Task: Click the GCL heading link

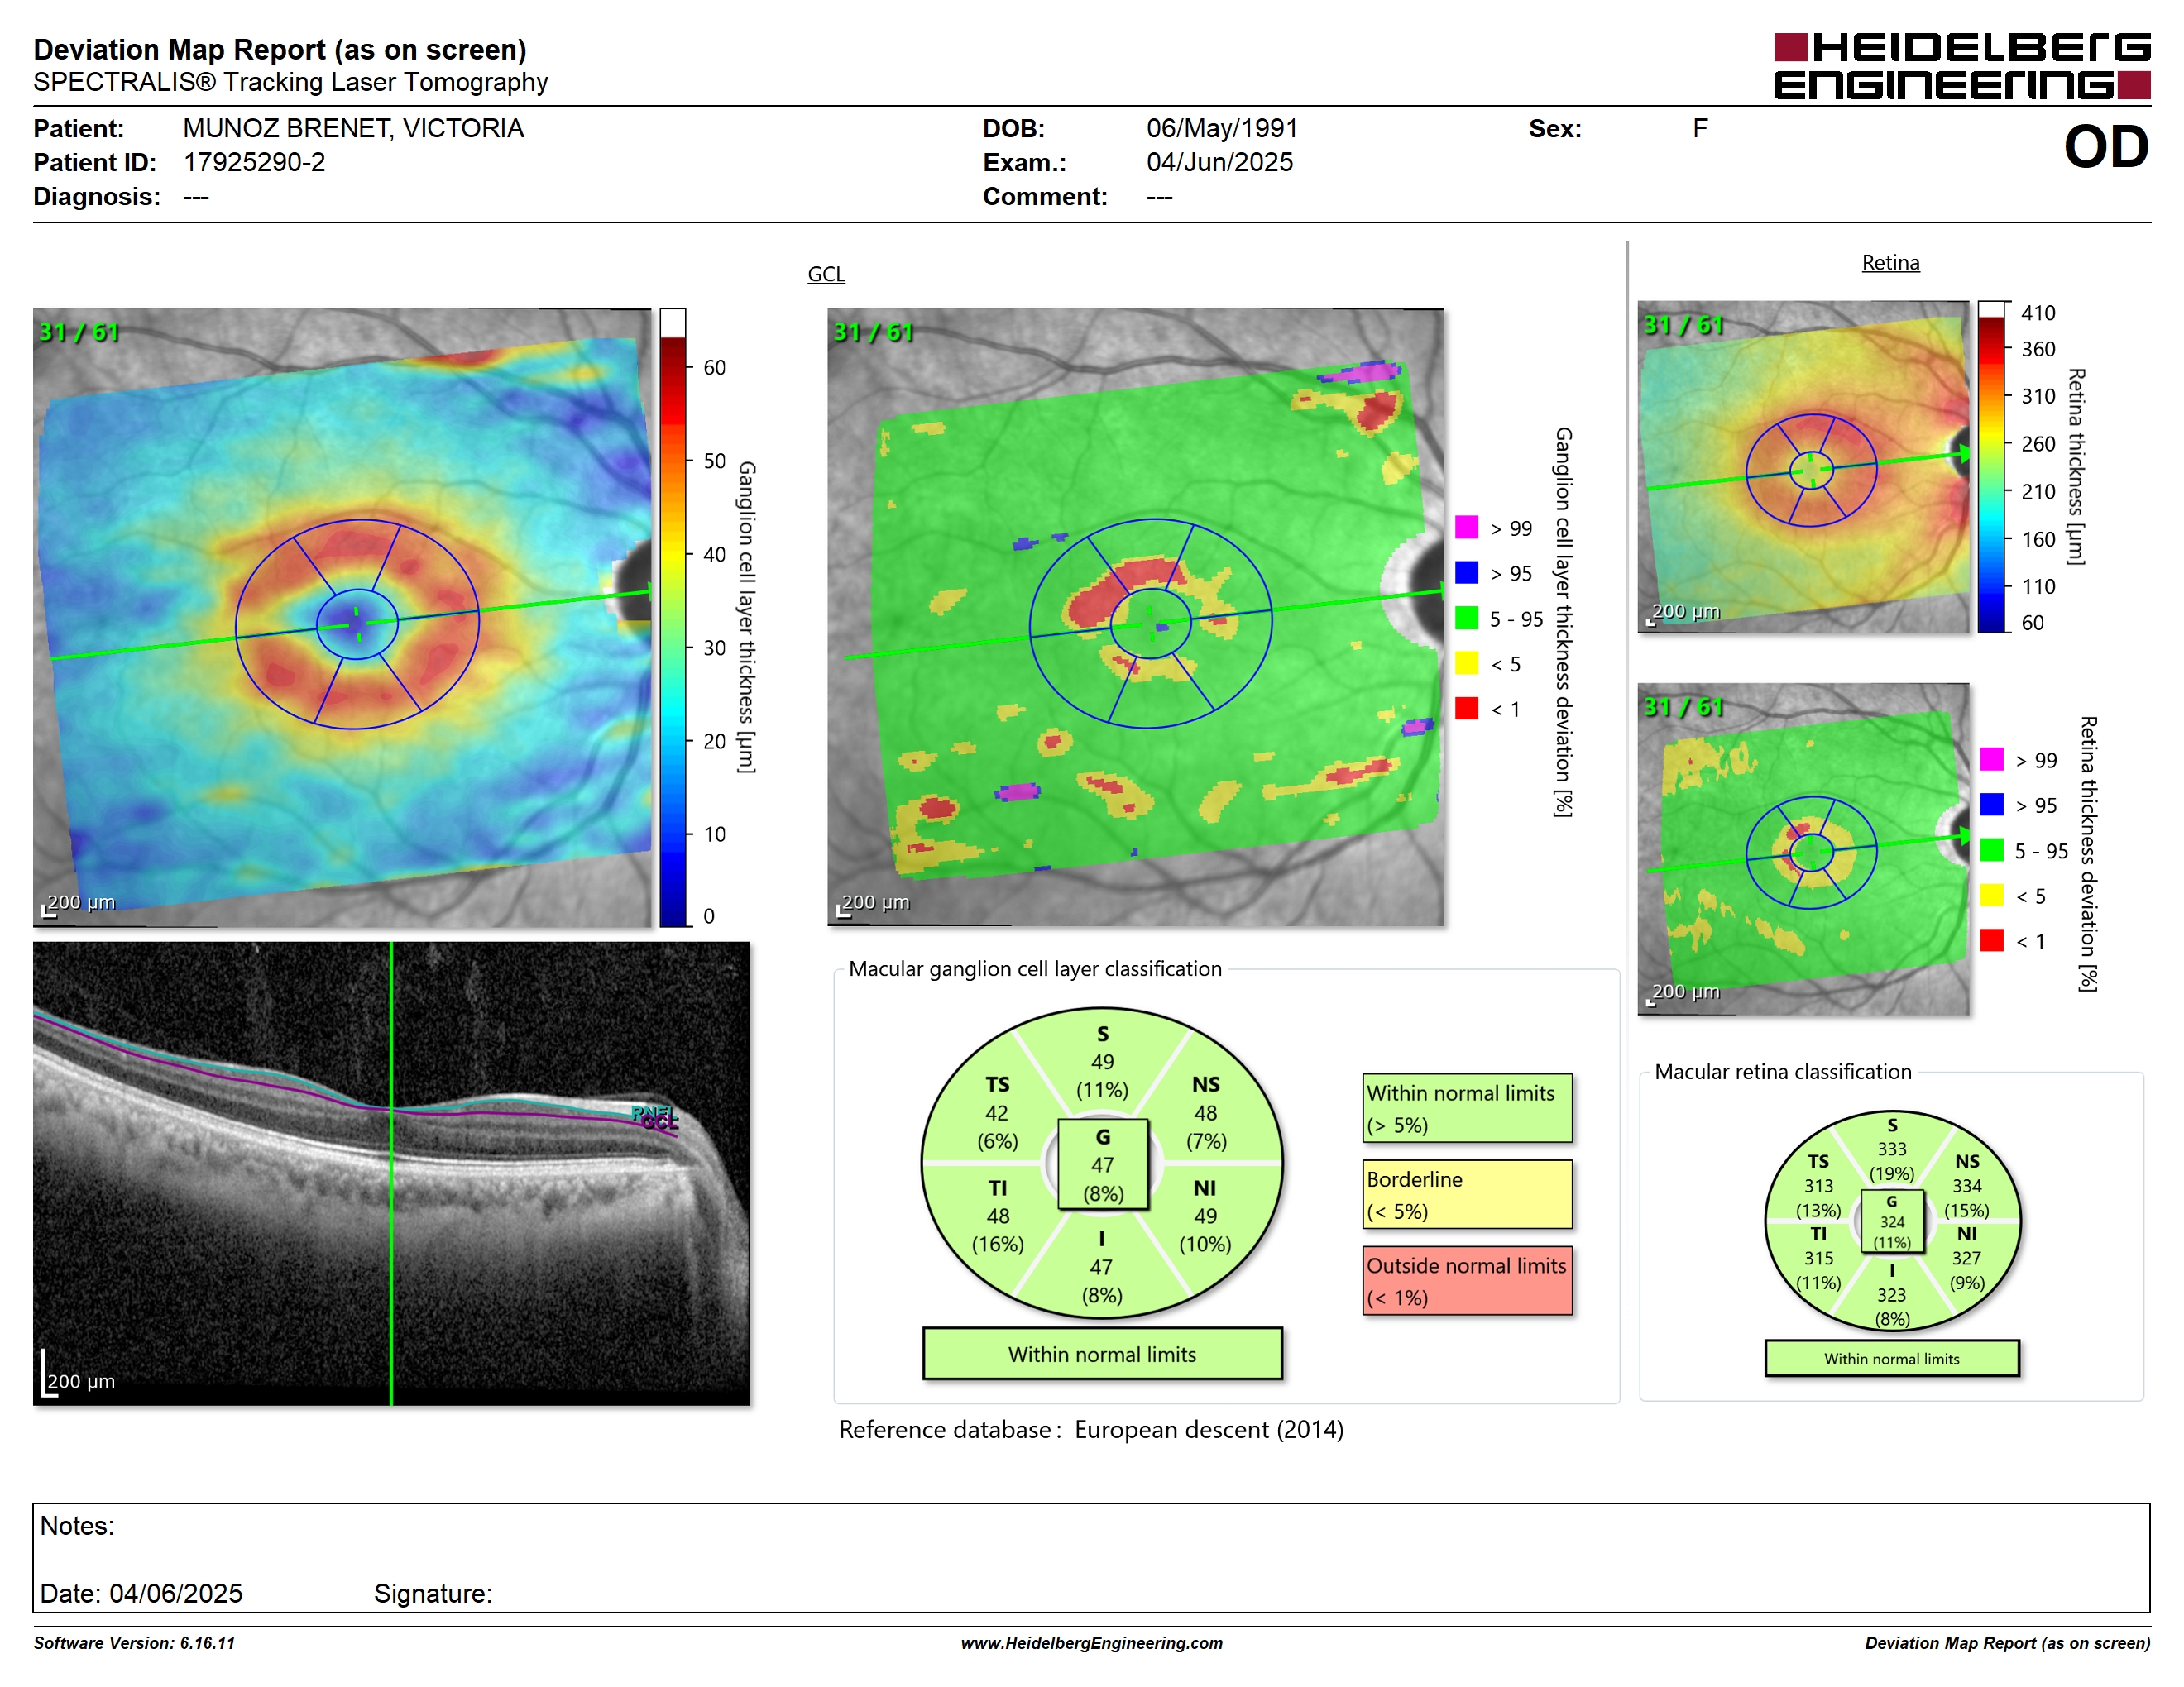Action: [x=826, y=274]
